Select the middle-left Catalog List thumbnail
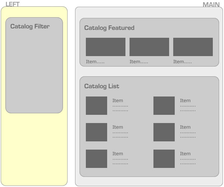Screen dimensions: 224x187 tap(96, 132)
